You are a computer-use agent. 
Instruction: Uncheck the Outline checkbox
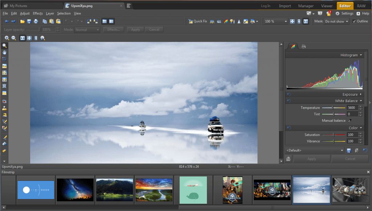[354, 21]
